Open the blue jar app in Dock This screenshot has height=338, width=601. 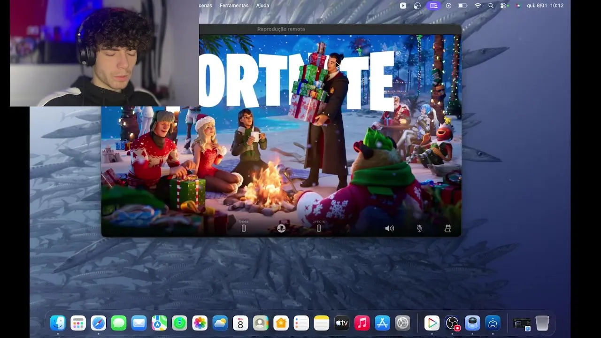tap(472, 323)
